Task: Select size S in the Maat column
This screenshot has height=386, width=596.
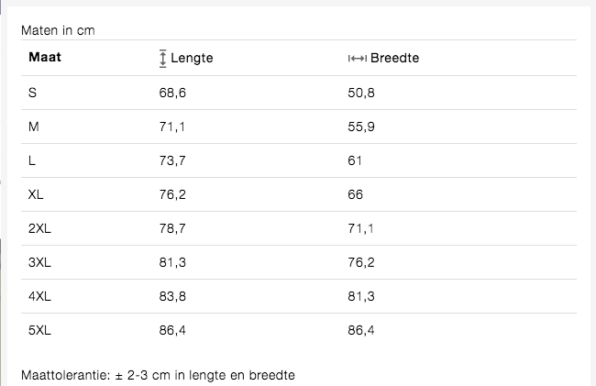Action: tap(33, 93)
